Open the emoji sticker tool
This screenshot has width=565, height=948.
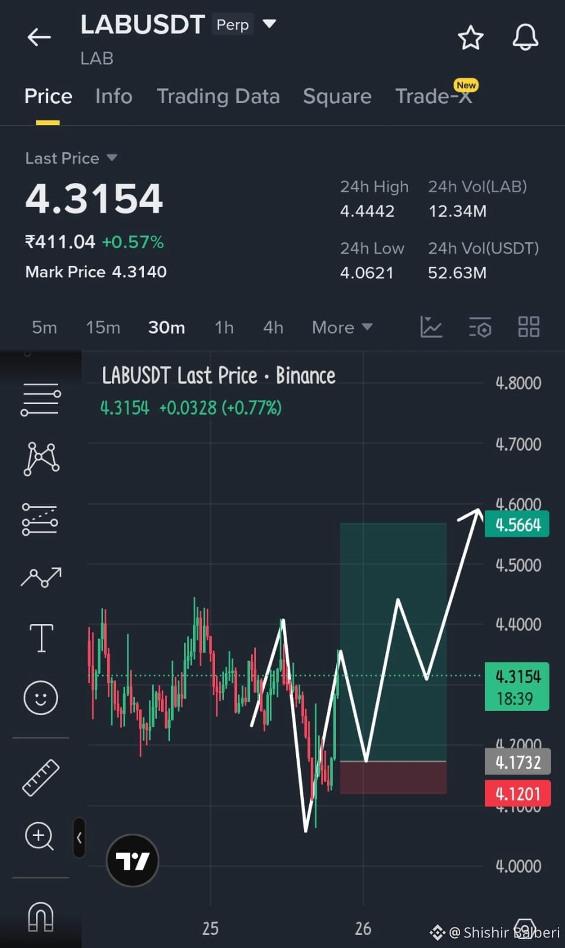[41, 697]
